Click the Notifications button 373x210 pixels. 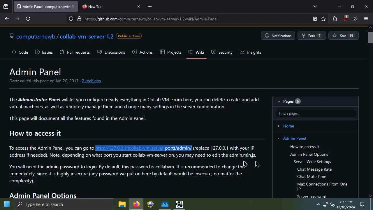click(x=278, y=36)
